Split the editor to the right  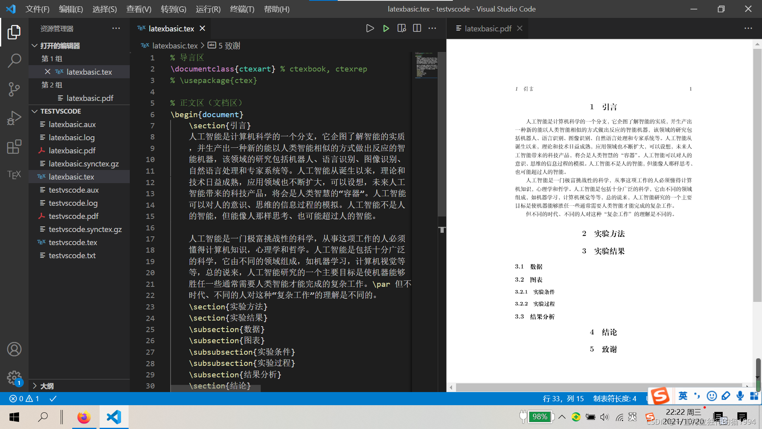point(417,28)
